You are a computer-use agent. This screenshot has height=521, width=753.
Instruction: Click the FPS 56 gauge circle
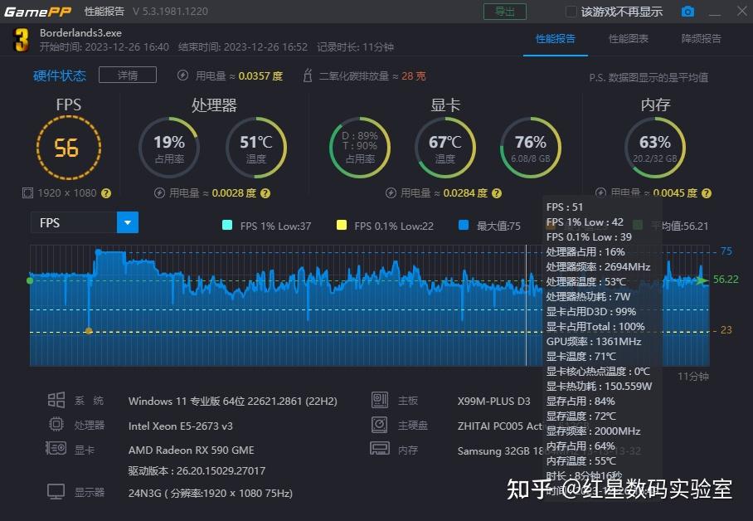[x=69, y=148]
